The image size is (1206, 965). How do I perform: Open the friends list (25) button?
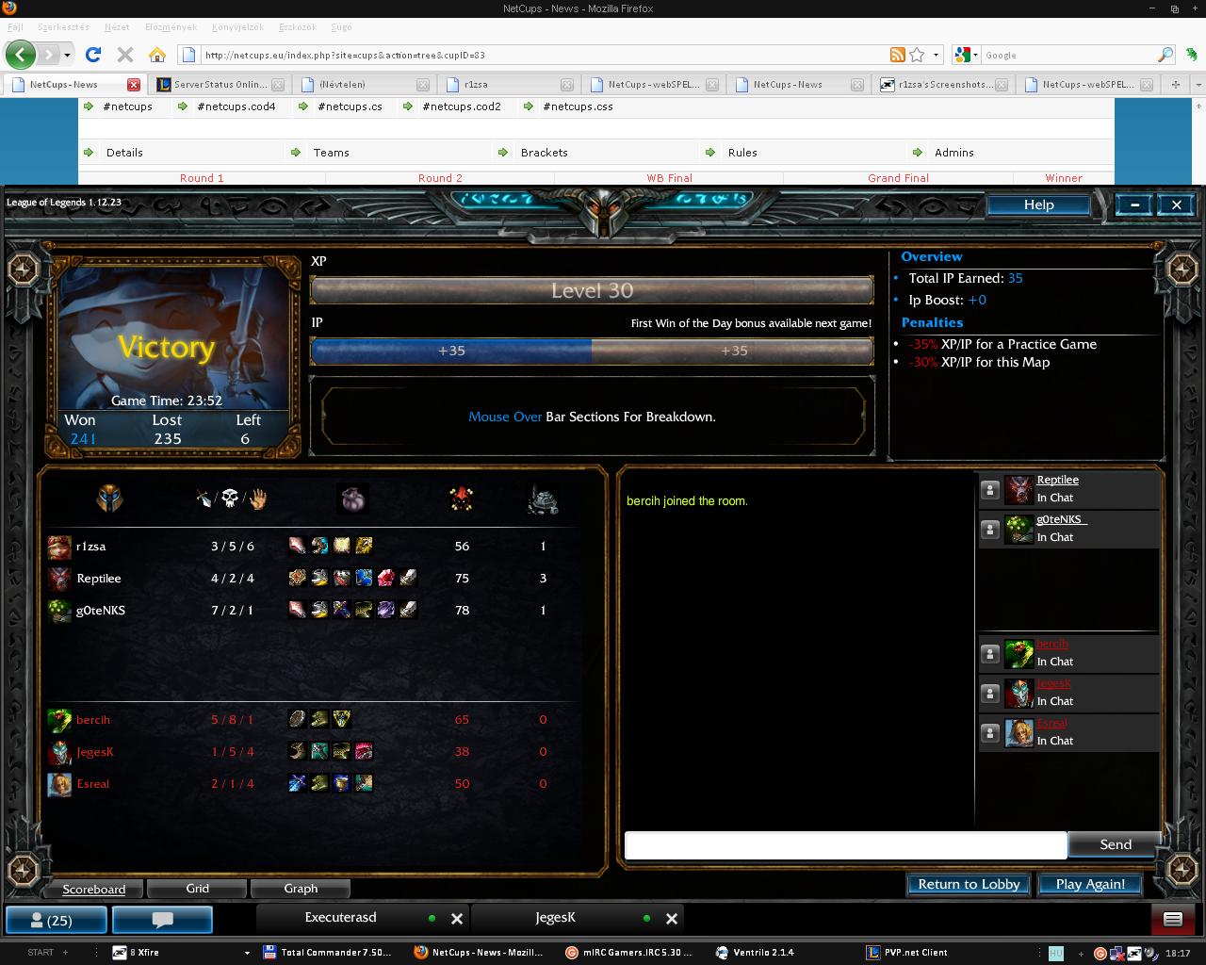[57, 920]
